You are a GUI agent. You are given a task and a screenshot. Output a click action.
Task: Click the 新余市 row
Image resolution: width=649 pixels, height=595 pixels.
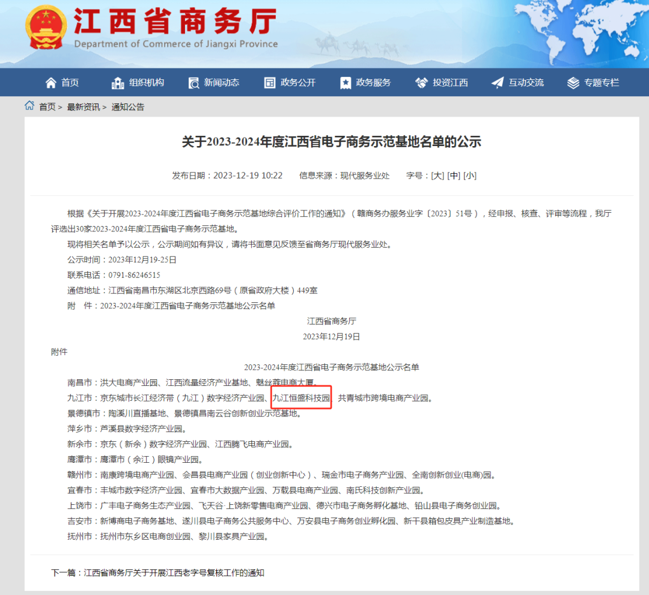tap(180, 444)
